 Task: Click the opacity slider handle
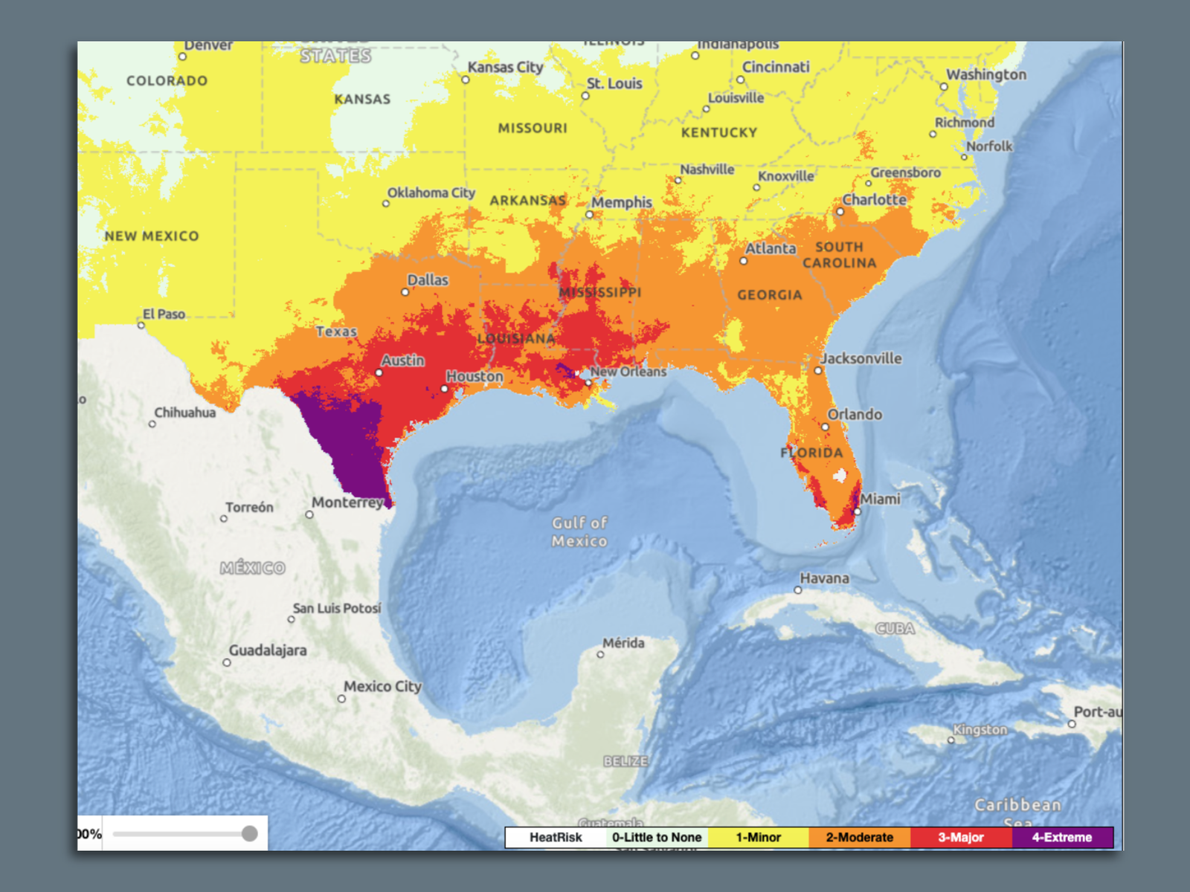(x=250, y=833)
